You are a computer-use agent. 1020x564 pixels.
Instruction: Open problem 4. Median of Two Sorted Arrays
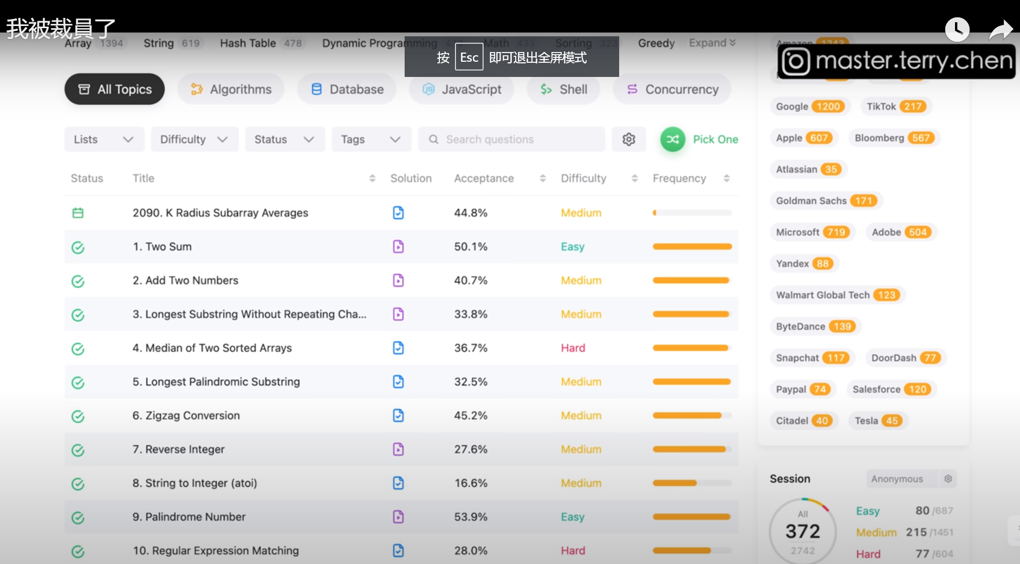pos(212,348)
